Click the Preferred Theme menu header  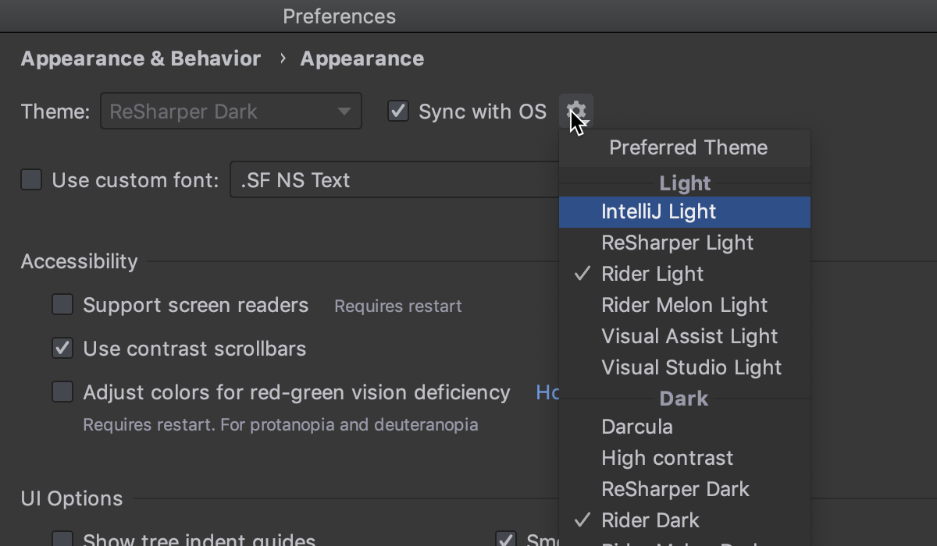688,147
